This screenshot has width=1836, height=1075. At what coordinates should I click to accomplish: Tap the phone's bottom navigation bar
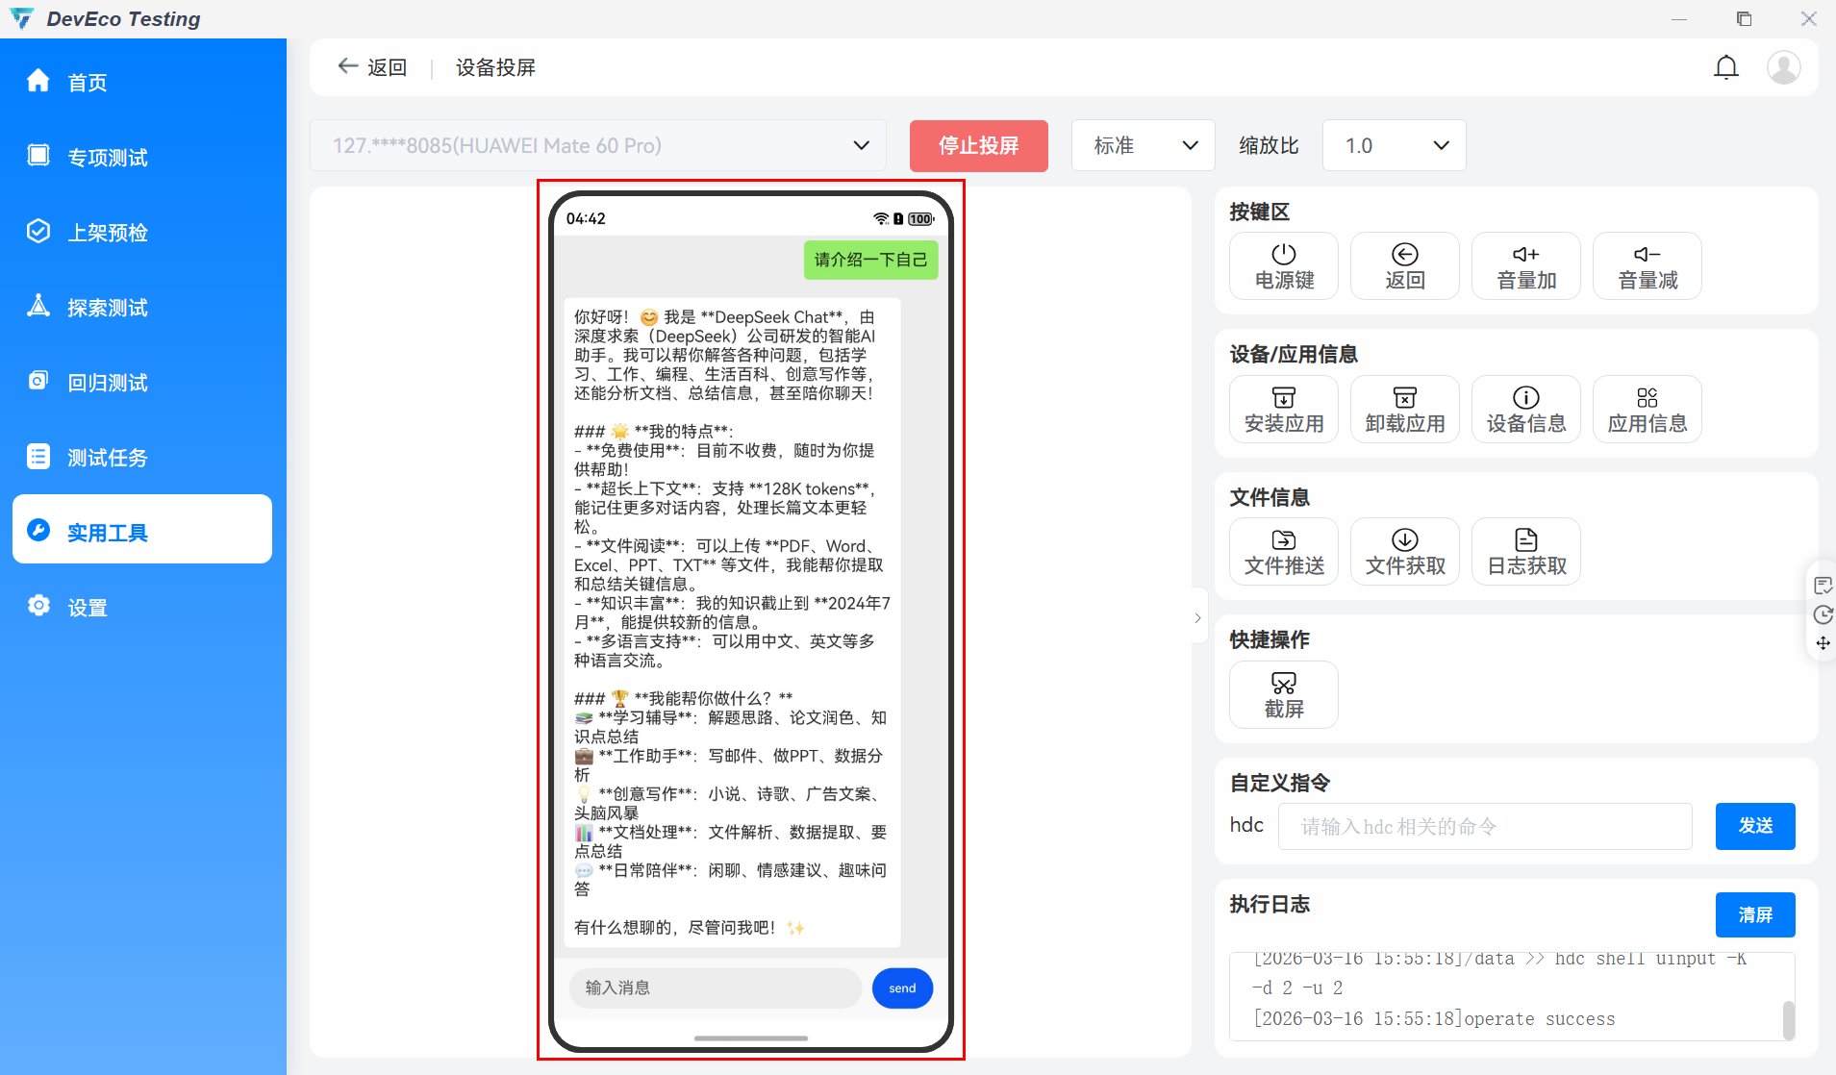click(x=751, y=1038)
